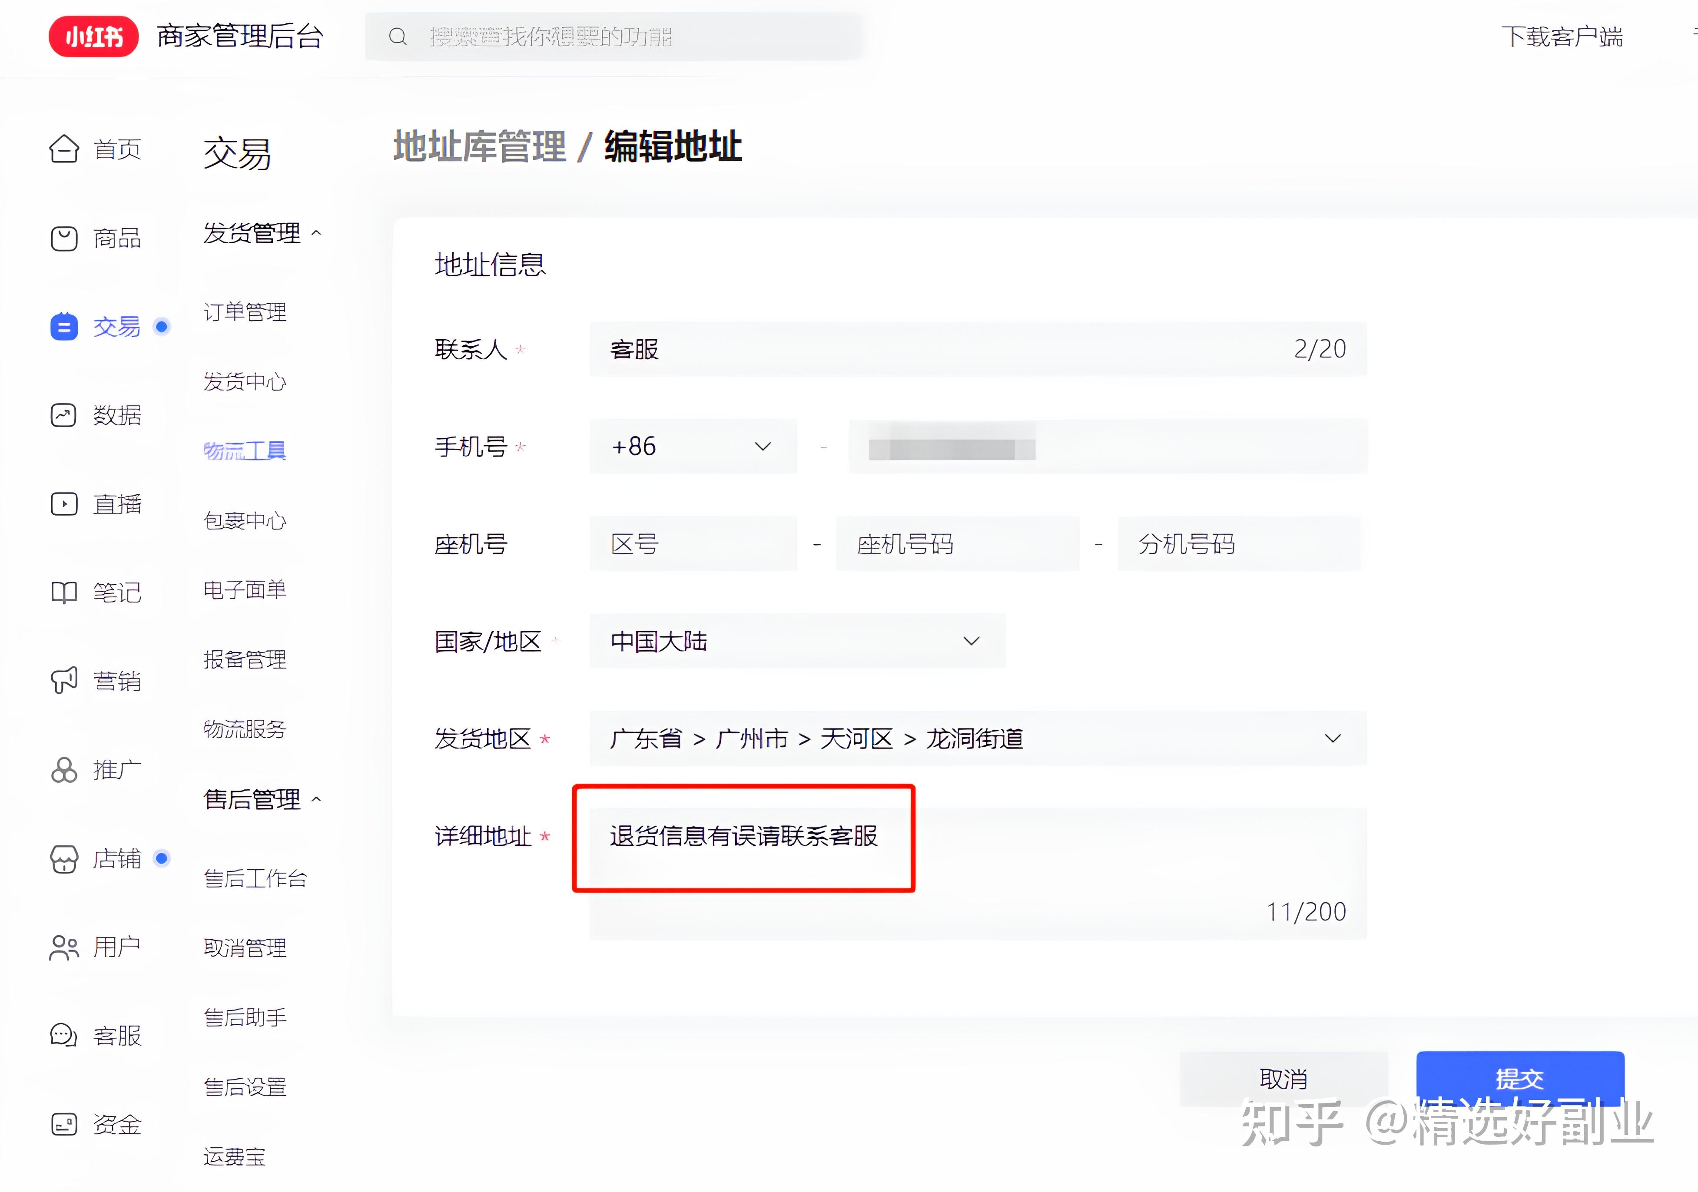This screenshot has height=1192, width=1698.
Task: Open 营销 megaphone icon in sidebar
Action: coord(64,680)
